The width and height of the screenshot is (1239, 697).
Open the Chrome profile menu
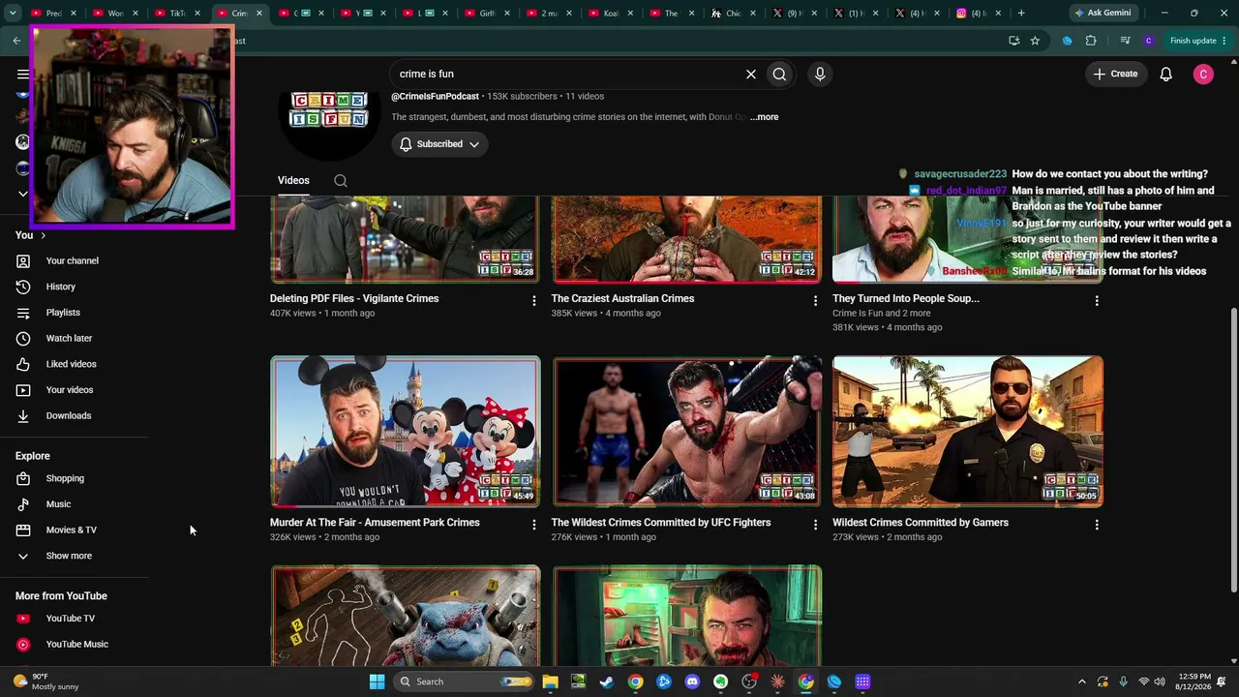click(x=1148, y=41)
